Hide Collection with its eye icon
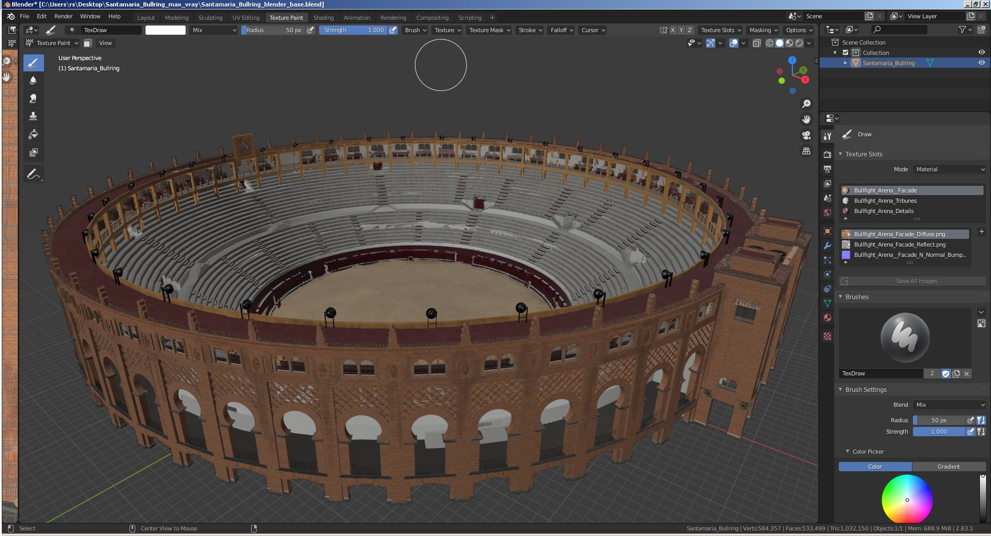 (981, 53)
